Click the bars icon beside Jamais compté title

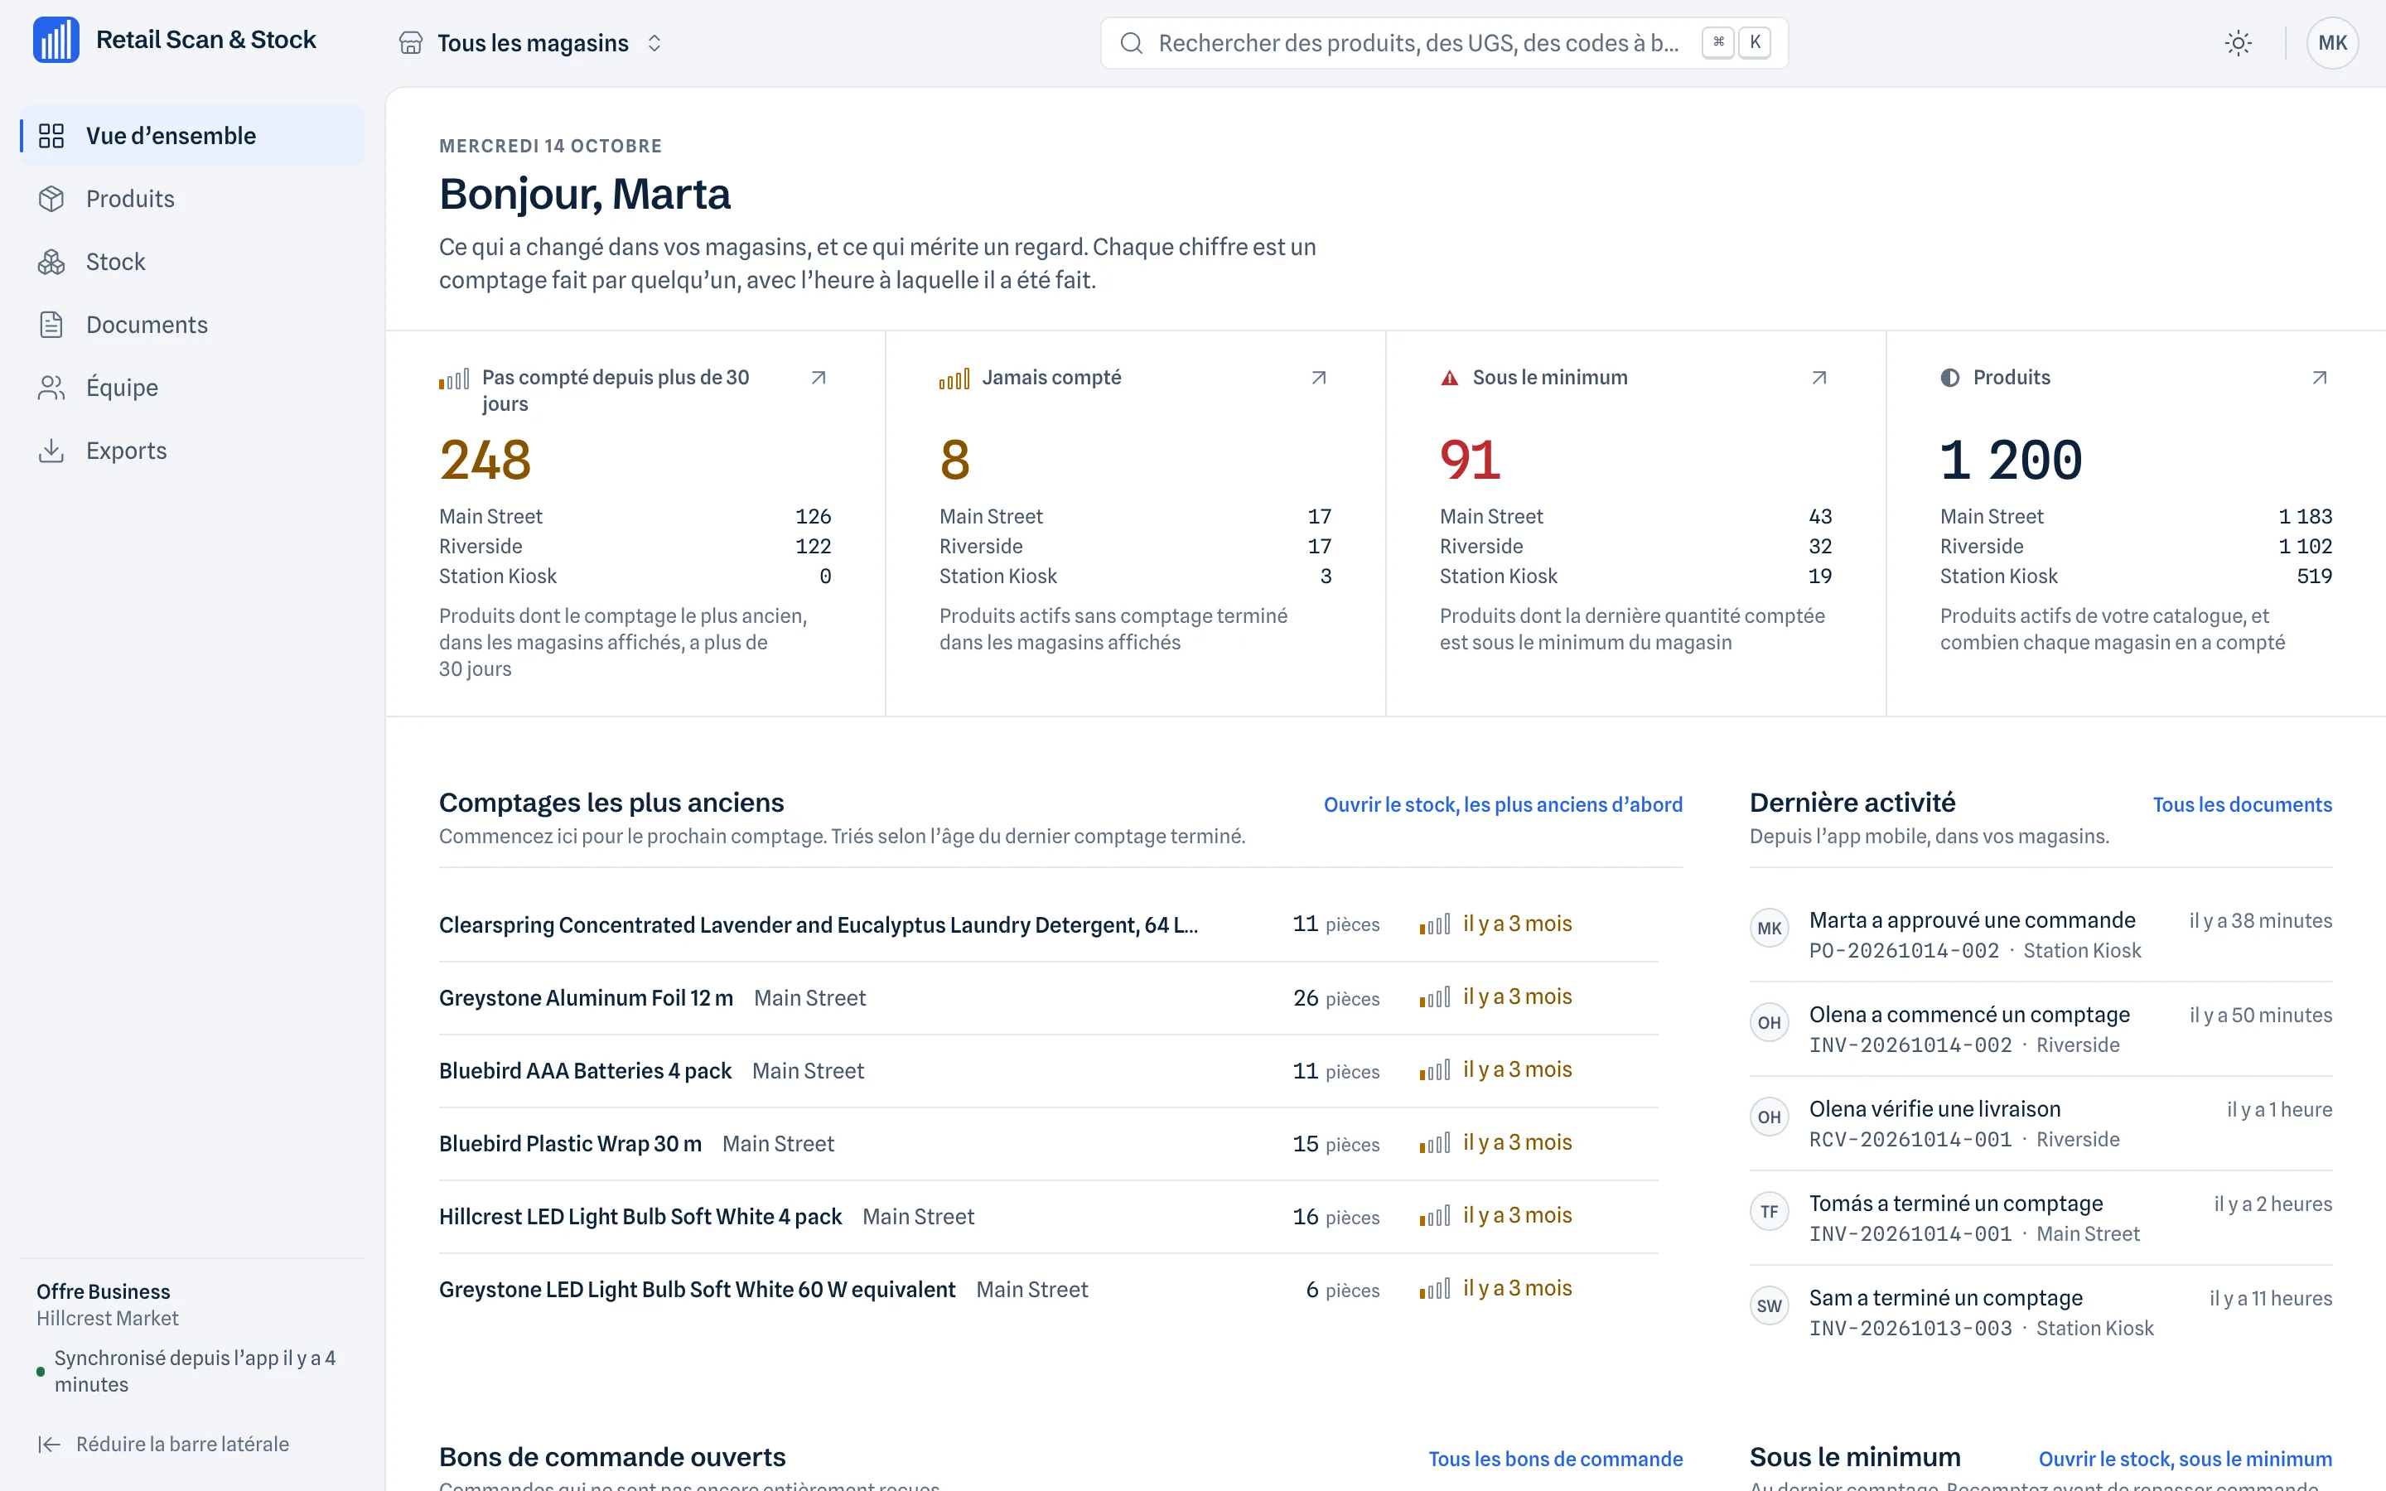click(x=954, y=379)
